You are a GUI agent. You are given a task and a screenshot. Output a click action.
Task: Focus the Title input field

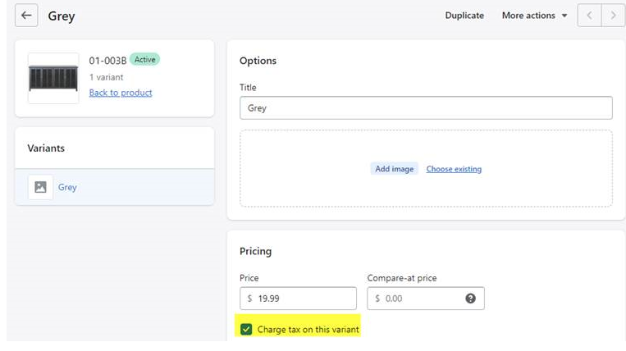pos(426,107)
